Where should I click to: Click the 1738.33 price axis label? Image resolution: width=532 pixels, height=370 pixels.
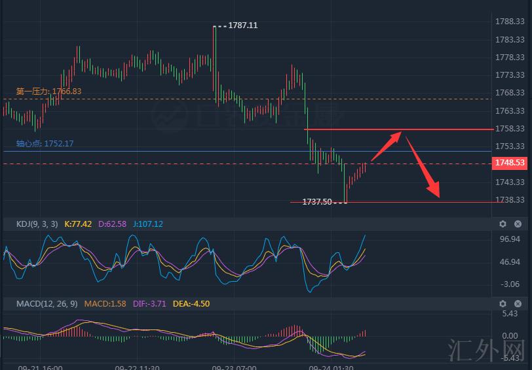(510, 200)
